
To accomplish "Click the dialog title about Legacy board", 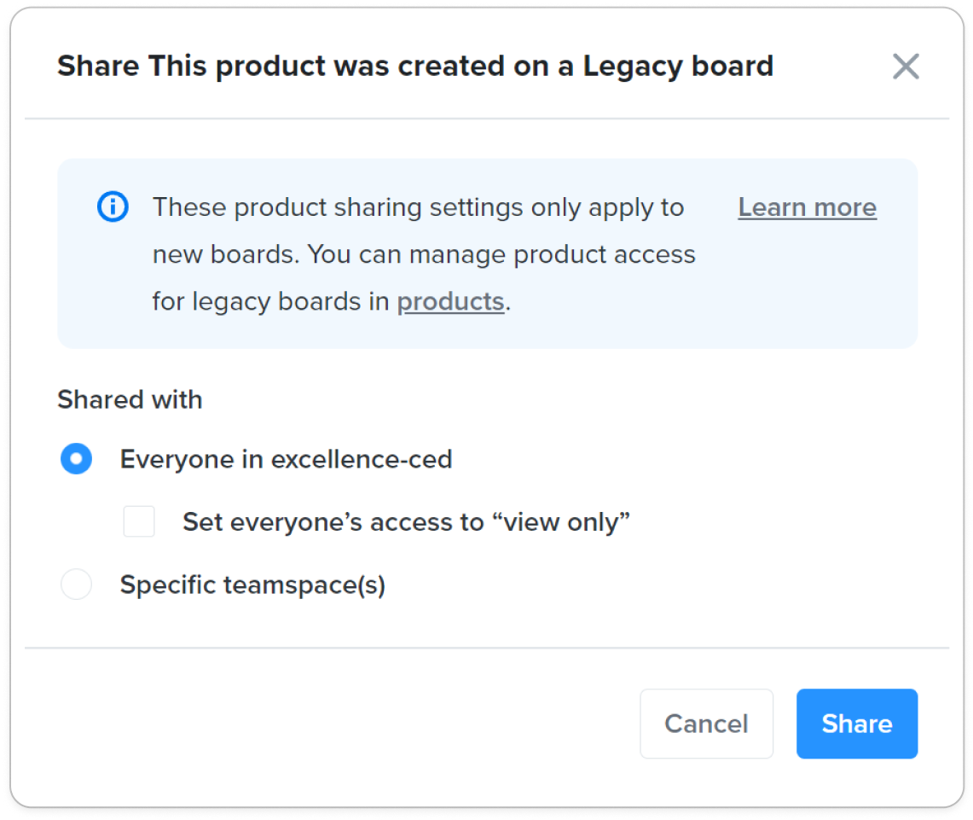I will pyautogui.click(x=415, y=67).
